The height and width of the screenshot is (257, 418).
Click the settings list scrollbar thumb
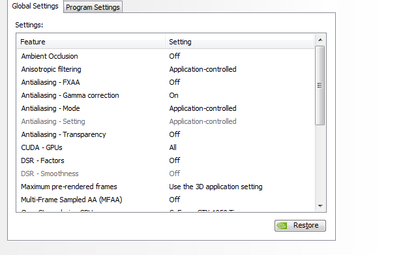320,85
